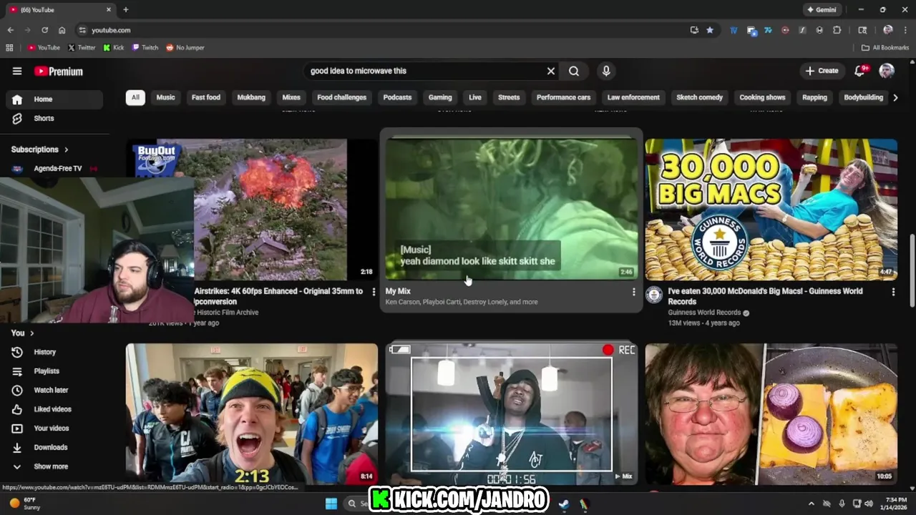This screenshot has height=515, width=916.
Task: Open Steam from the taskbar
Action: pos(564,504)
